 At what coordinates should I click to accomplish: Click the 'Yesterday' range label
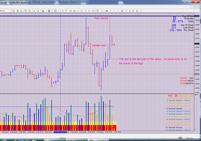(x=189, y=18)
